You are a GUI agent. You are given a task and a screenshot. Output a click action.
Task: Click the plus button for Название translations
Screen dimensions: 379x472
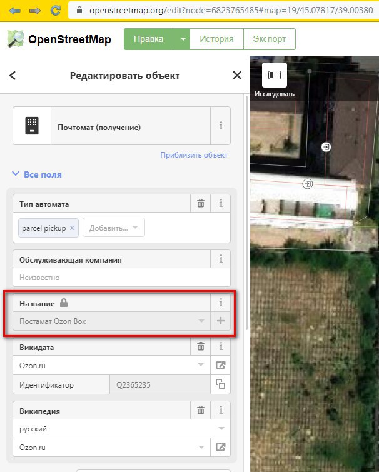221,321
